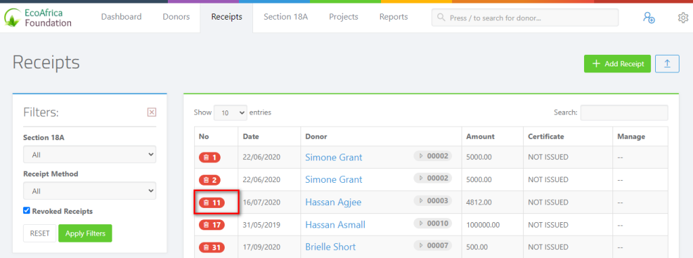This screenshot has width=693, height=258.
Task: Go to the Donors tab
Action: click(x=176, y=17)
